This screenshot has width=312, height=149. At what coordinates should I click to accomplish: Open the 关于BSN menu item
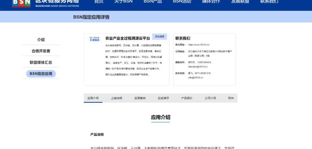click(x=123, y=2)
